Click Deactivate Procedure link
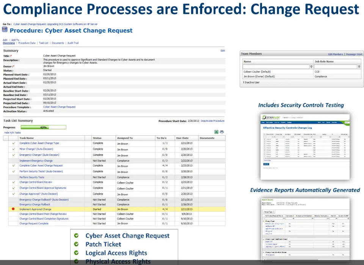 pos(213,121)
